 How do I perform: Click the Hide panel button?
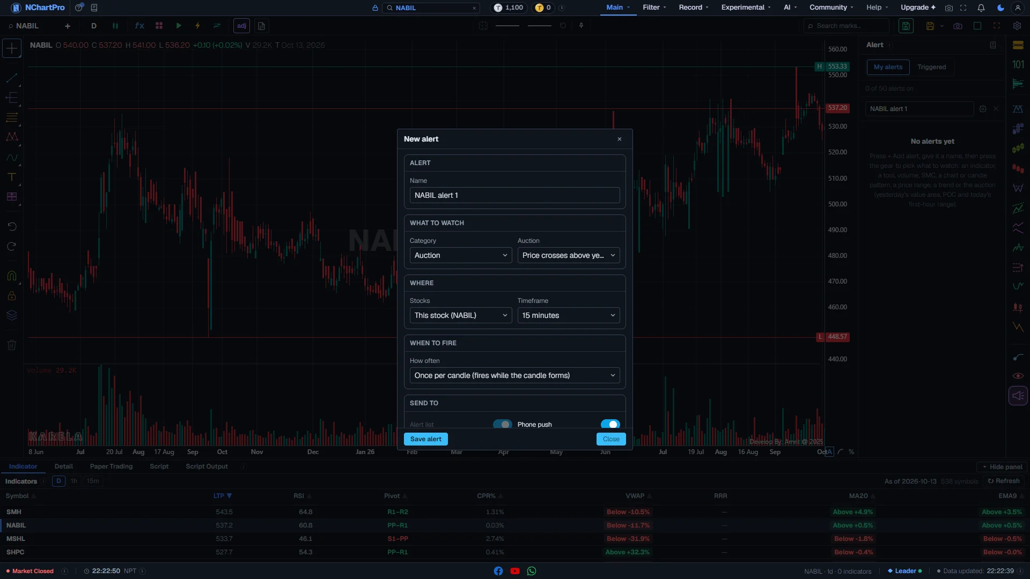[1002, 467]
